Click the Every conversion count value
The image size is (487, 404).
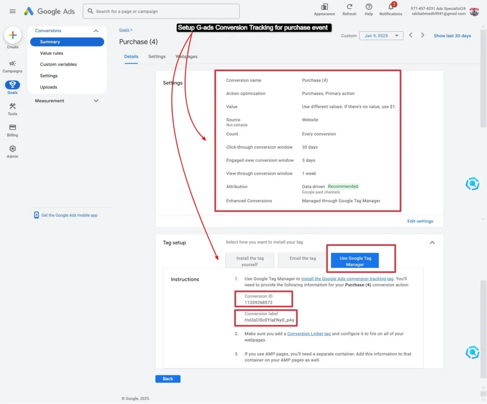319,134
